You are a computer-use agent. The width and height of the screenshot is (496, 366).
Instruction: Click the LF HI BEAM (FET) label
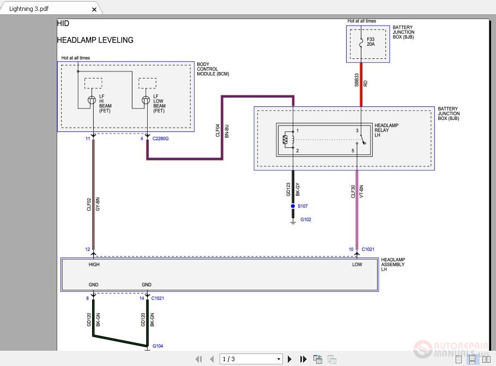105,104
